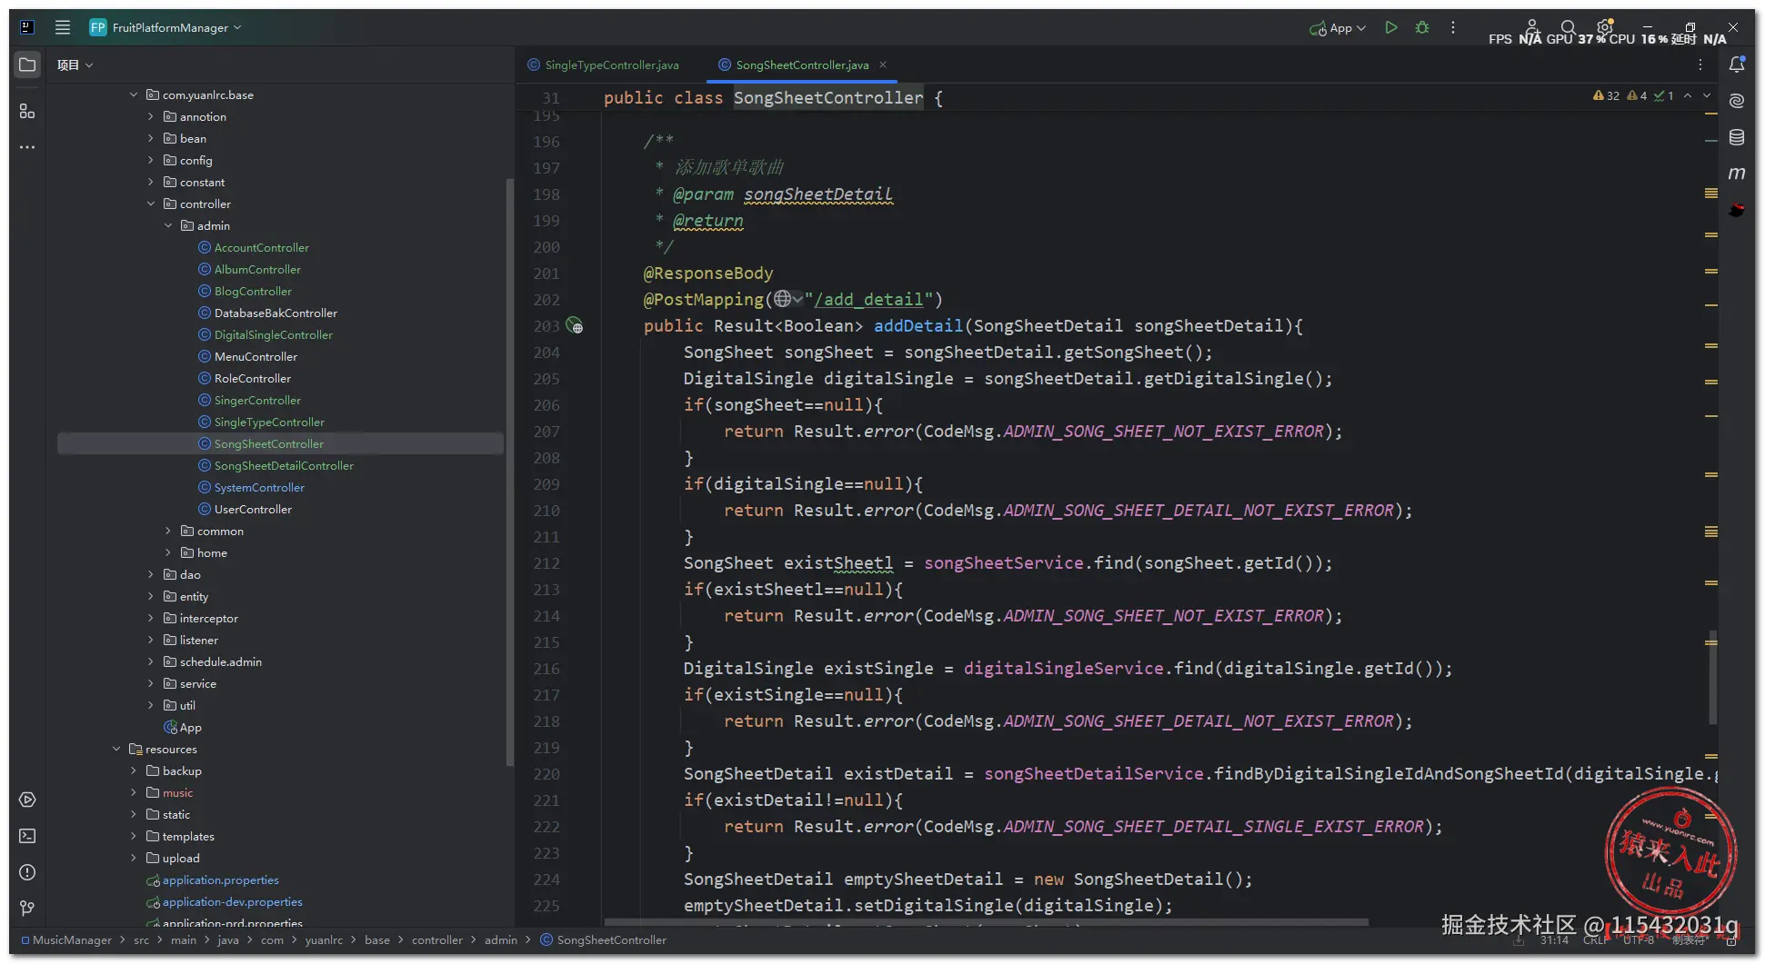The width and height of the screenshot is (1765, 964).
Task: Show the cursor position 31:14 indicator
Action: pyautogui.click(x=1554, y=940)
